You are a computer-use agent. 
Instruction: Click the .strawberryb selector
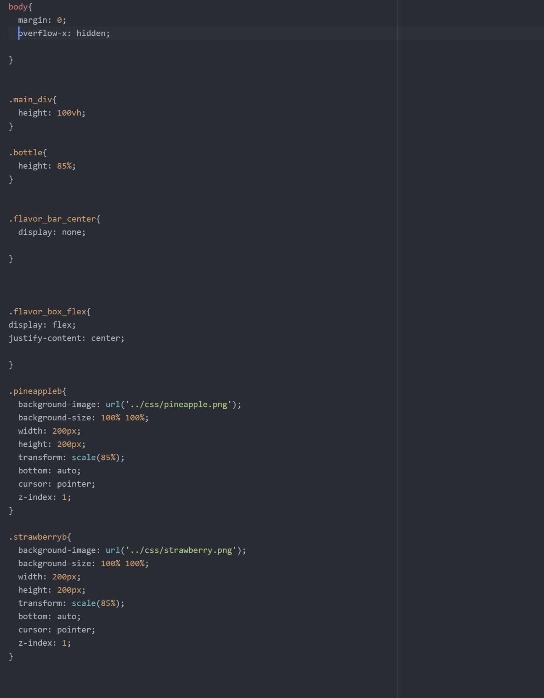[x=38, y=537]
